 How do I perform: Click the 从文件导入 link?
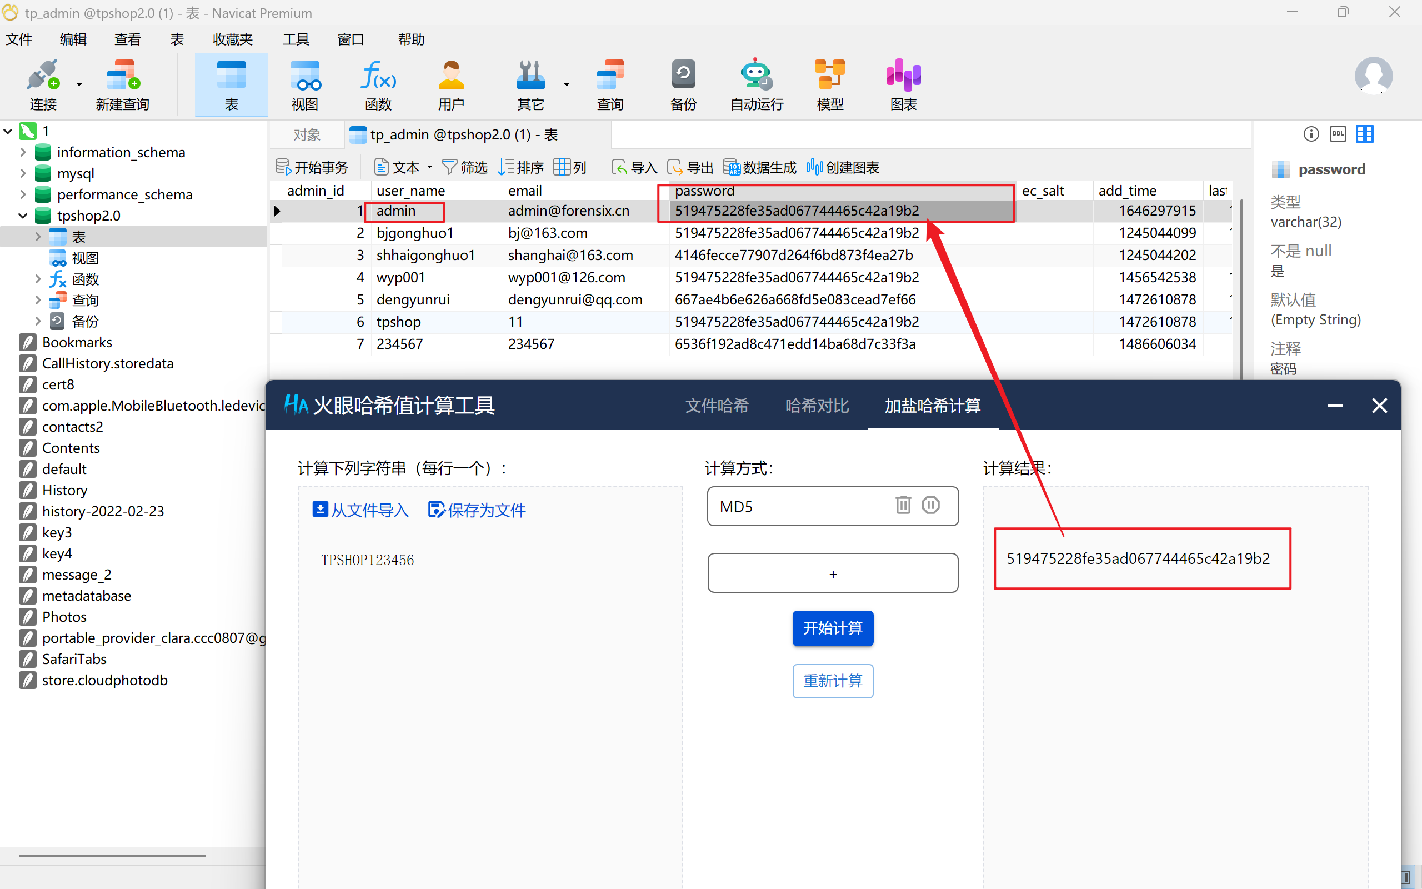360,510
